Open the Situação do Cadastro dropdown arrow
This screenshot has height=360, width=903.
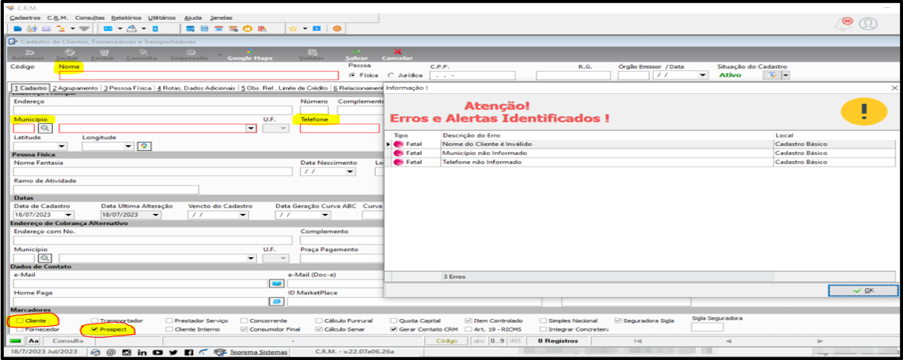coord(785,75)
